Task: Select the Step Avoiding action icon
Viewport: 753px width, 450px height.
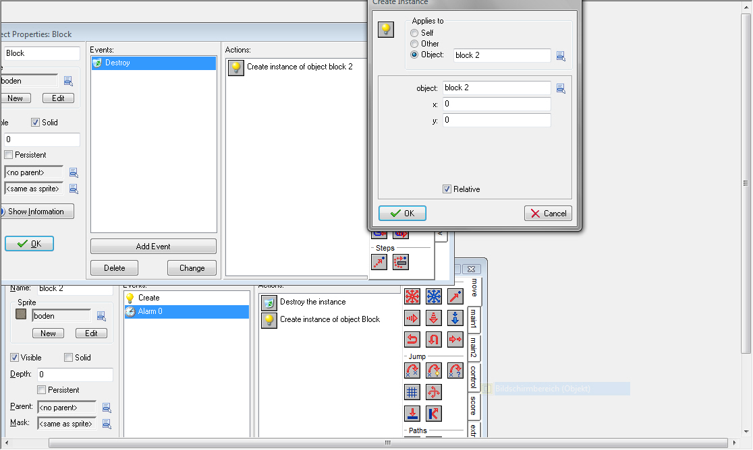Action: coord(401,262)
